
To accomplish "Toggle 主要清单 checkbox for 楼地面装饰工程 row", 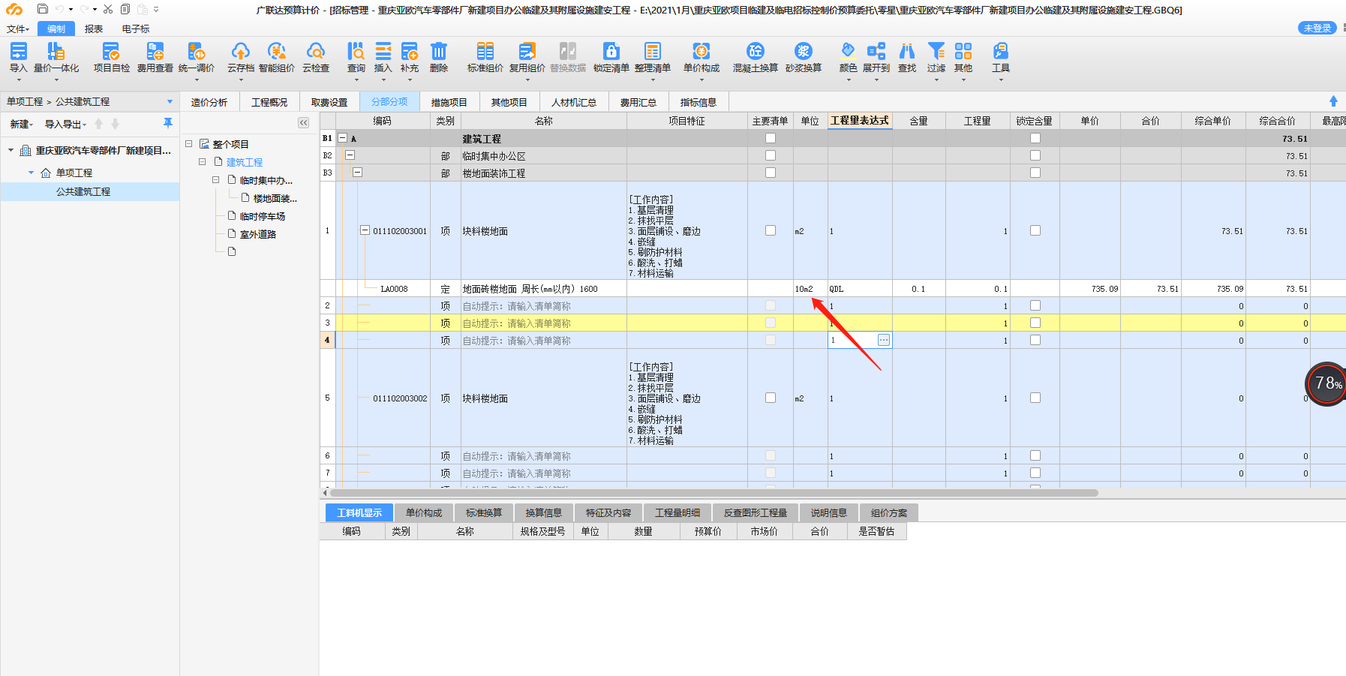I will [x=771, y=173].
